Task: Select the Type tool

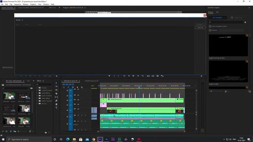Action: [56, 108]
